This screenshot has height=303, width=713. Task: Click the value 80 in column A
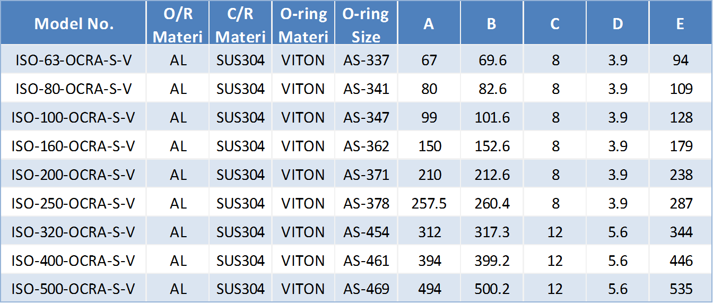(429, 88)
